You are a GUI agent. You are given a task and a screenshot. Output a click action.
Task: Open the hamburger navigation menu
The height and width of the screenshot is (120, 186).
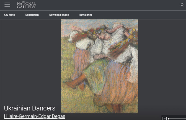(x=7, y=5)
